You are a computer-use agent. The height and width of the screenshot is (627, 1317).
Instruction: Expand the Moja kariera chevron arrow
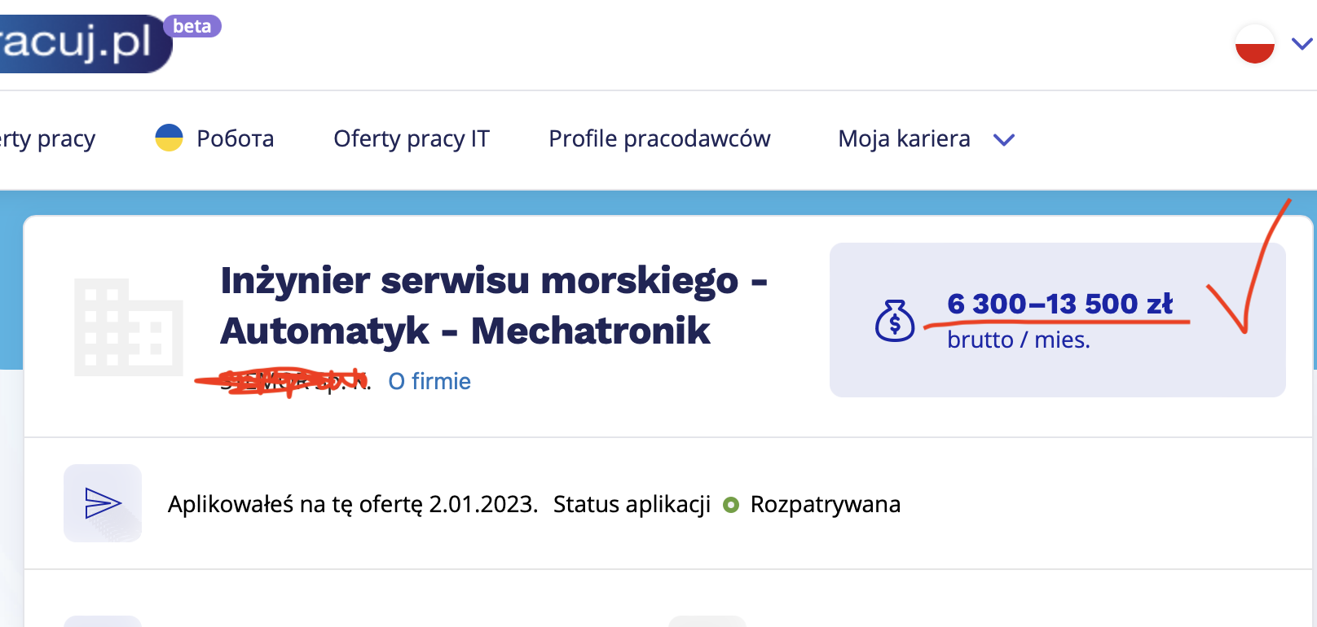pyautogui.click(x=1004, y=140)
